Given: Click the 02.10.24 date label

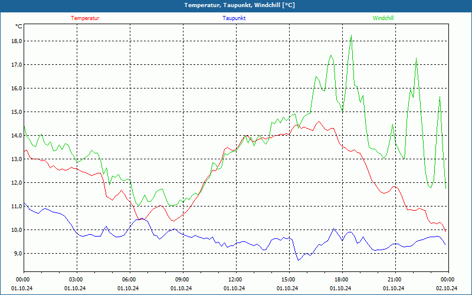Looking at the screenshot, I should 447,288.
